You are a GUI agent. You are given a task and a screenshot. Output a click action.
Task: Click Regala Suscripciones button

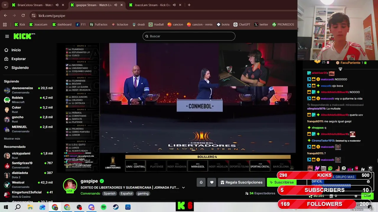click(x=242, y=182)
